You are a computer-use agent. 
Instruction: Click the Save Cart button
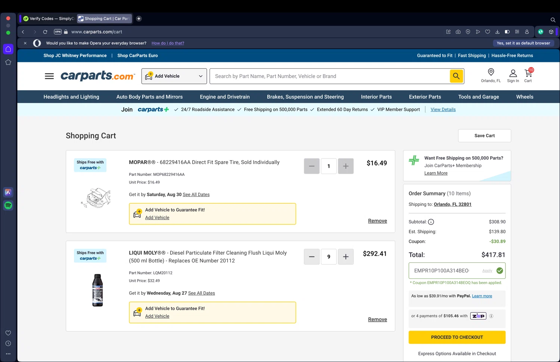(x=485, y=136)
